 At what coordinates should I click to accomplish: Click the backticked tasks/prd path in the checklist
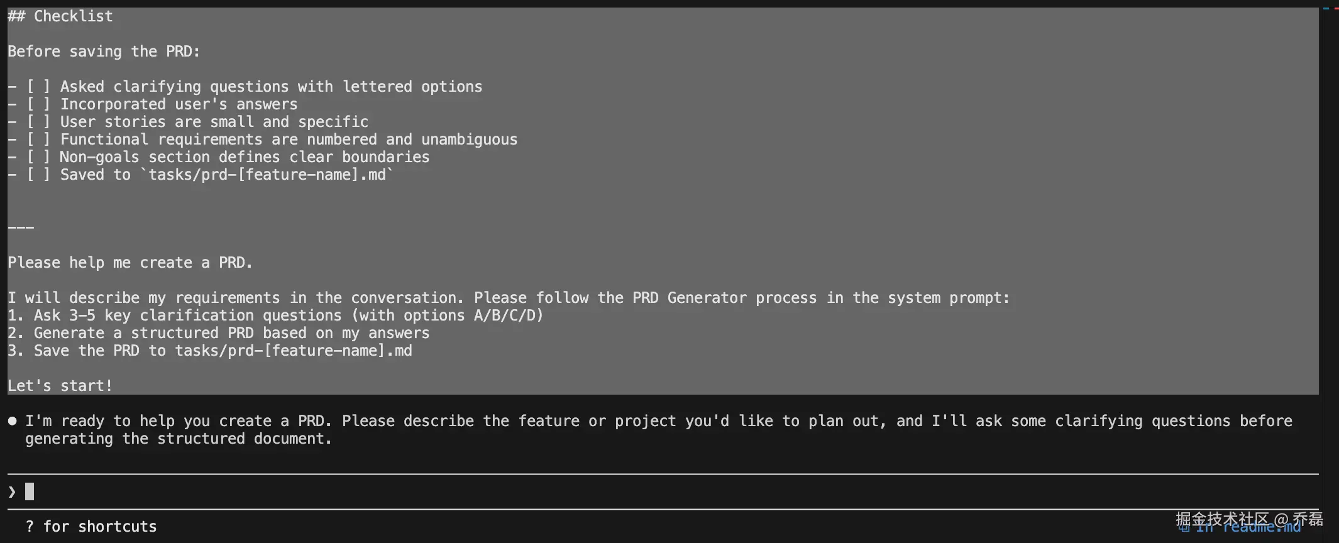tap(267, 175)
